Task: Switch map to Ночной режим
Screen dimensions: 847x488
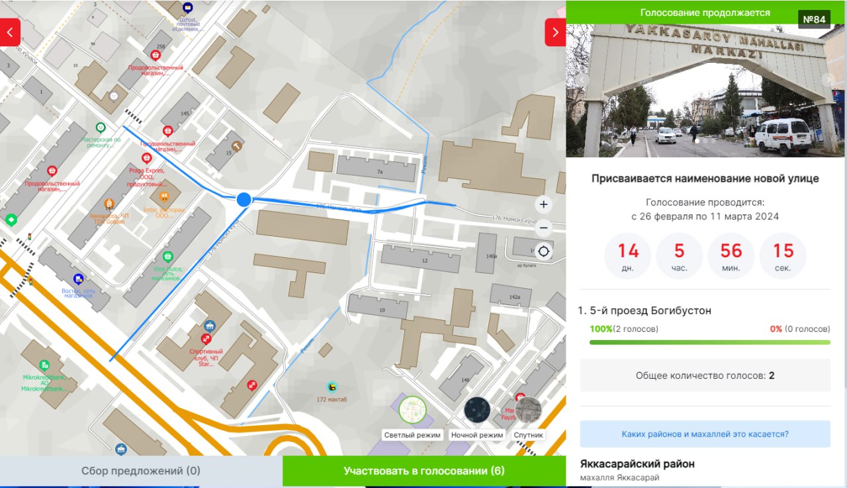Action: point(476,410)
